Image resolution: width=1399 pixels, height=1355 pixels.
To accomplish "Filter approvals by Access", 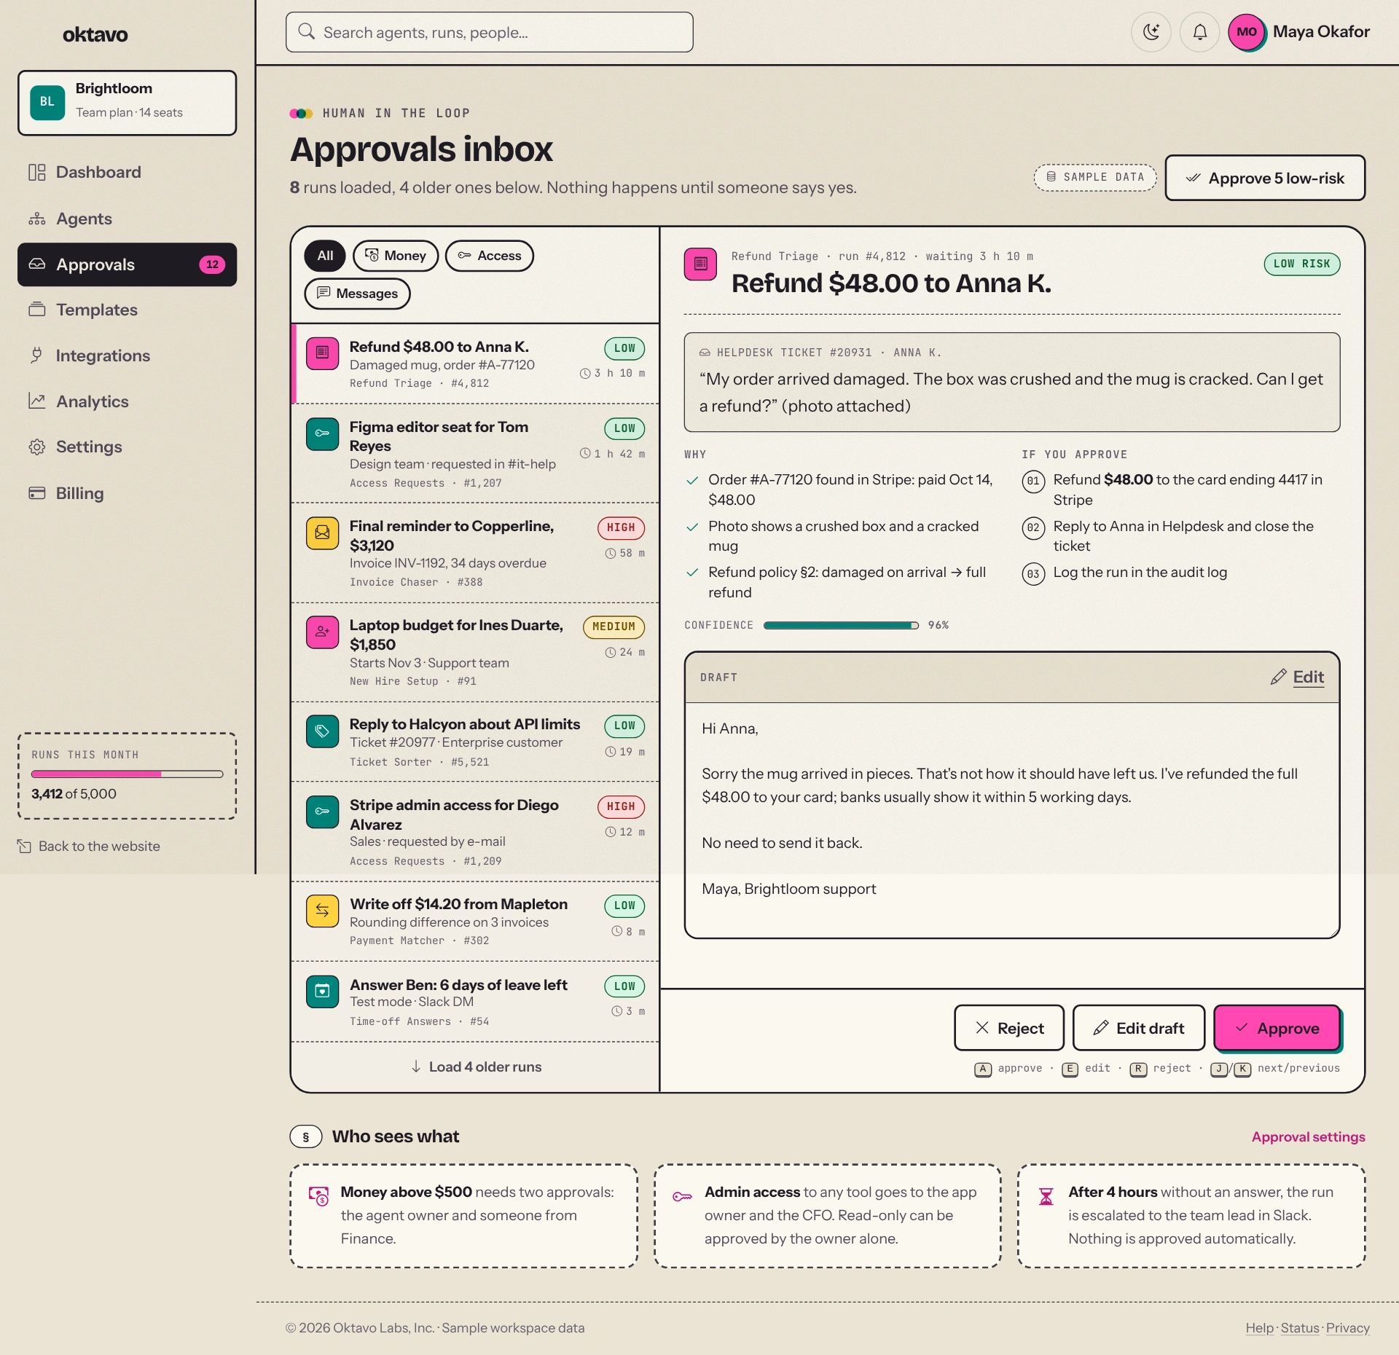I will (490, 256).
